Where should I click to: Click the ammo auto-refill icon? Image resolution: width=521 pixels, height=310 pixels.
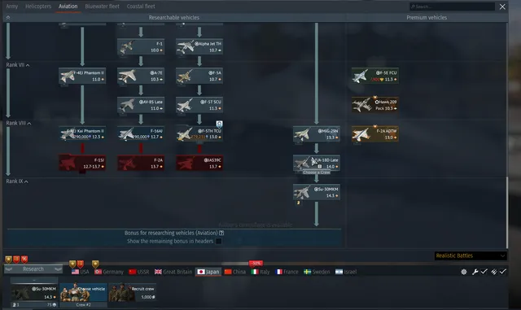(x=494, y=272)
